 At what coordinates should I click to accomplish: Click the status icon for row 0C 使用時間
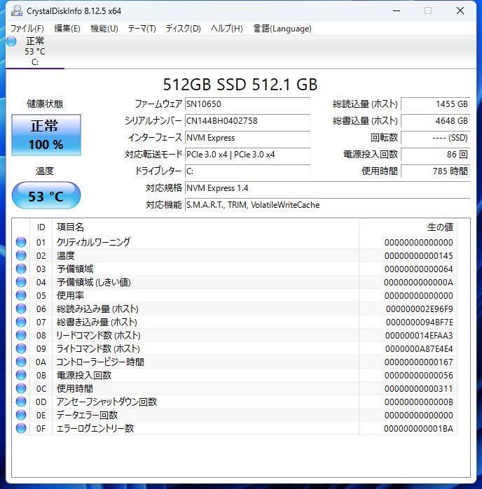point(21,388)
